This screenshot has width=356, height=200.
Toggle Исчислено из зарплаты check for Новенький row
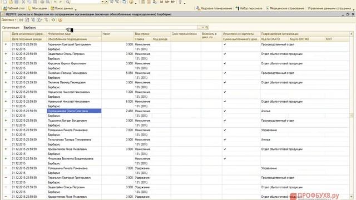pos(225,102)
